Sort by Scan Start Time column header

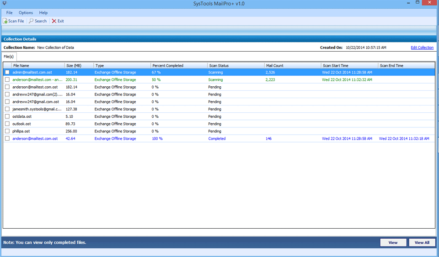tap(349, 65)
